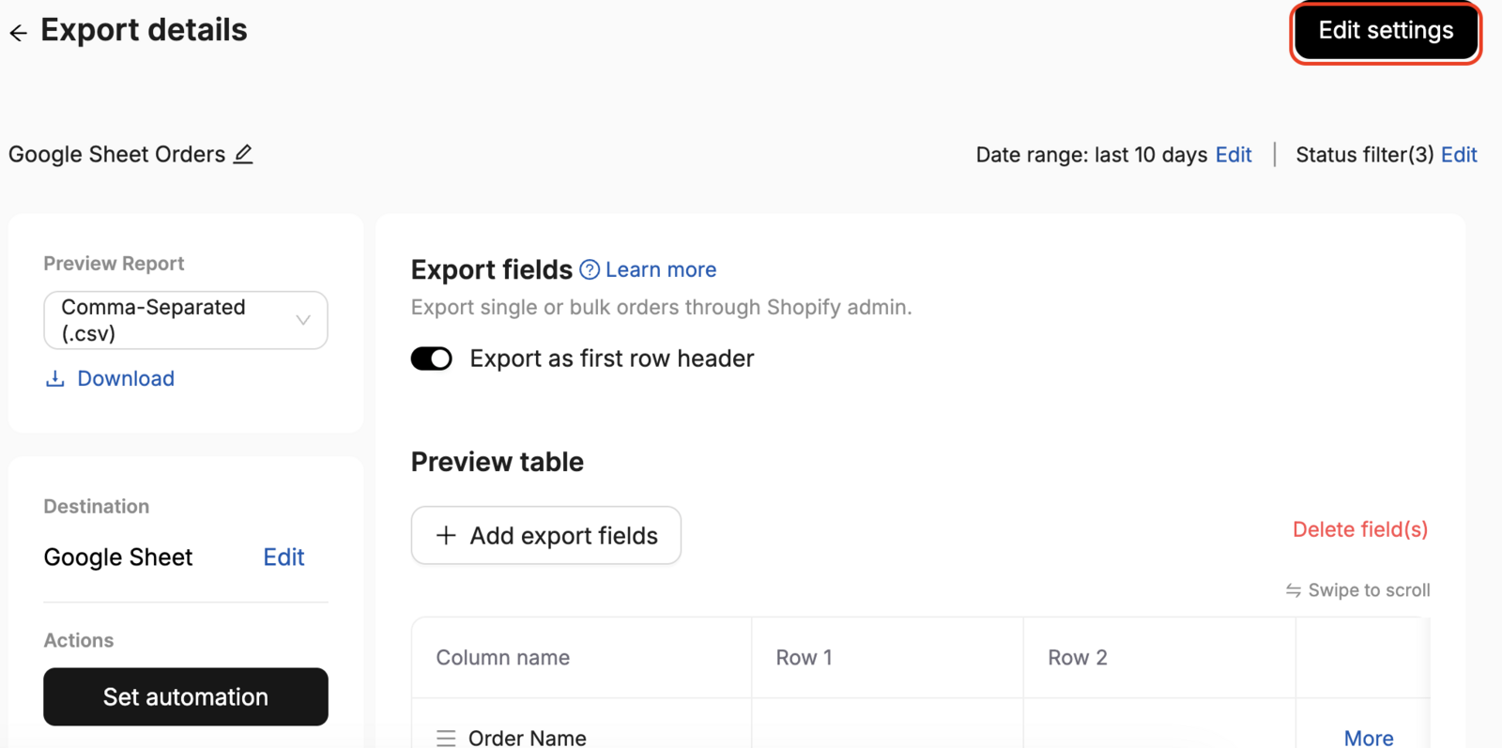Image resolution: width=1502 pixels, height=748 pixels.
Task: Open the Comma-Separated (.csv) format dropdown
Action: click(186, 320)
